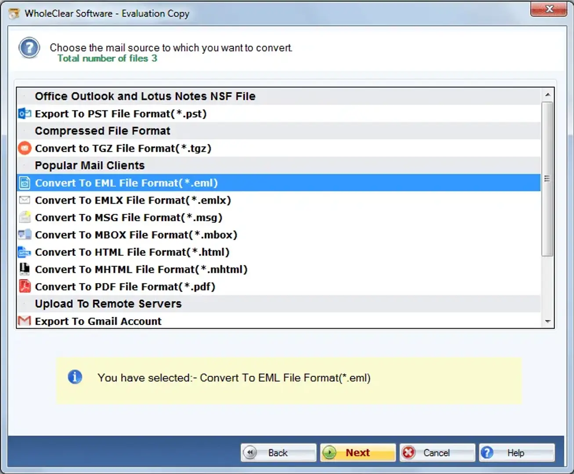Click the blue question mark header icon
Image resolution: width=574 pixels, height=474 pixels.
coord(29,48)
